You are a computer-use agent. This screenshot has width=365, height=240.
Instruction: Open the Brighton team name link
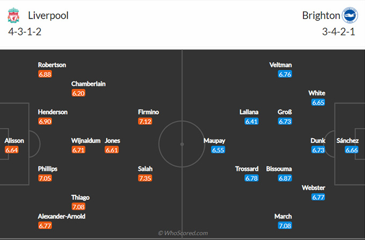coord(321,16)
